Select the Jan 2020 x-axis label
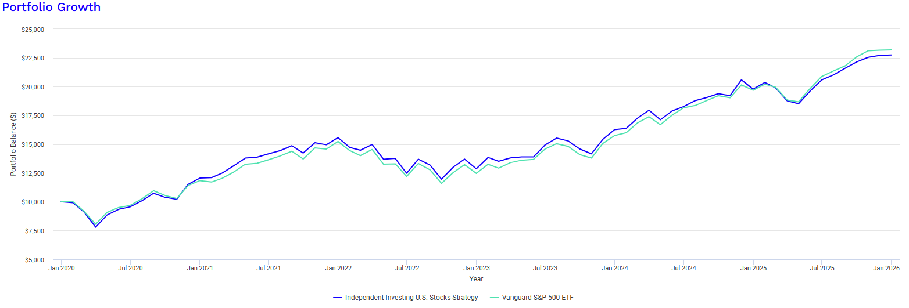 [x=61, y=269]
